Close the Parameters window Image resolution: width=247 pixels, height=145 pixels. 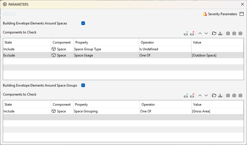click(242, 4)
